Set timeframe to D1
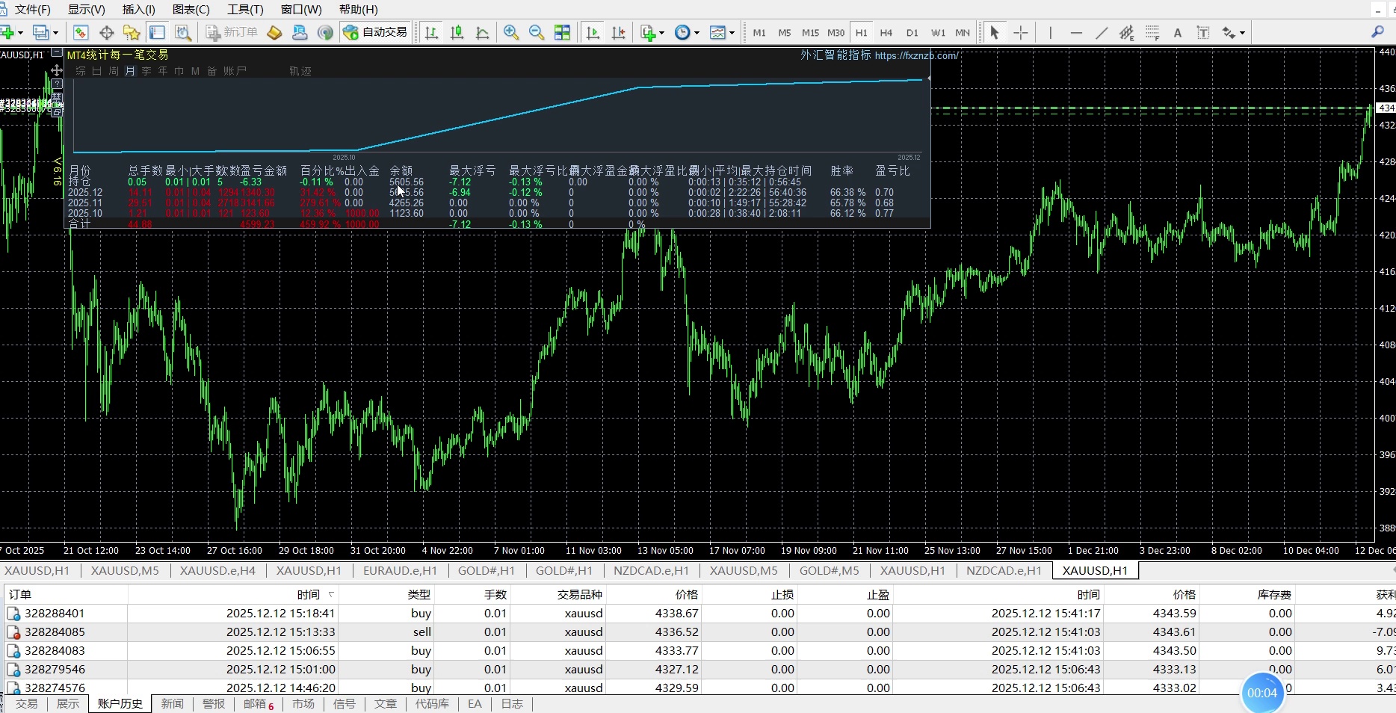Image resolution: width=1396 pixels, height=713 pixels. [912, 33]
